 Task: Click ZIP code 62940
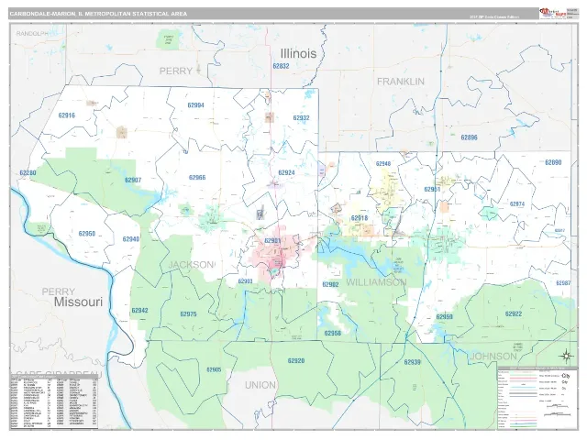(130, 239)
